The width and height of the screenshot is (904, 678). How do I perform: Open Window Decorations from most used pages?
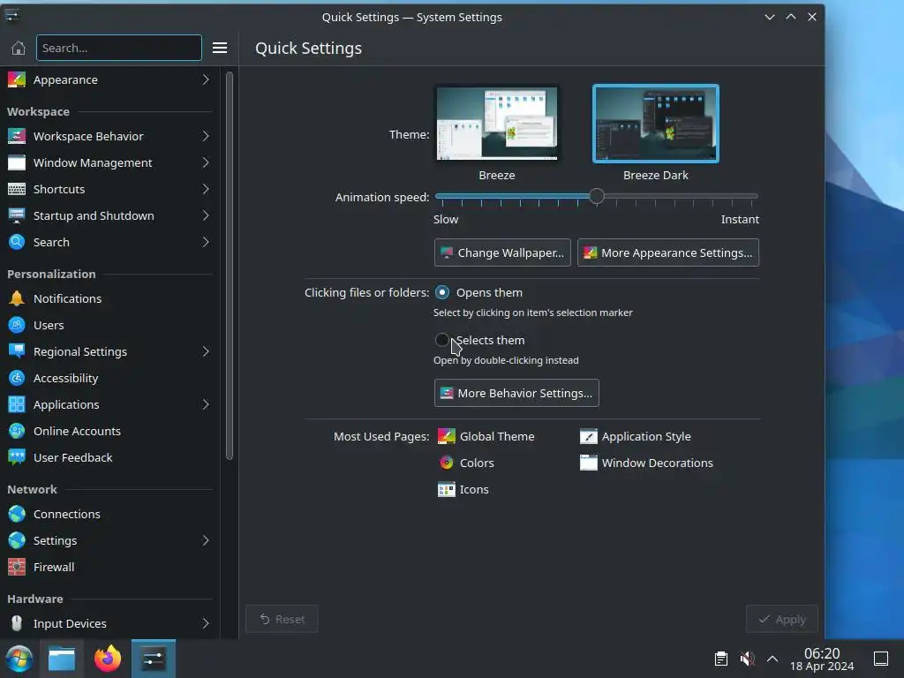[x=646, y=463]
